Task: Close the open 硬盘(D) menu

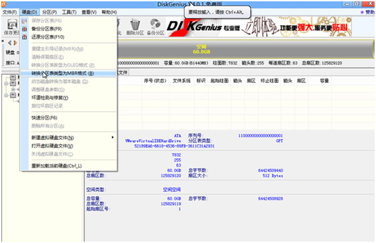Action: [30, 12]
